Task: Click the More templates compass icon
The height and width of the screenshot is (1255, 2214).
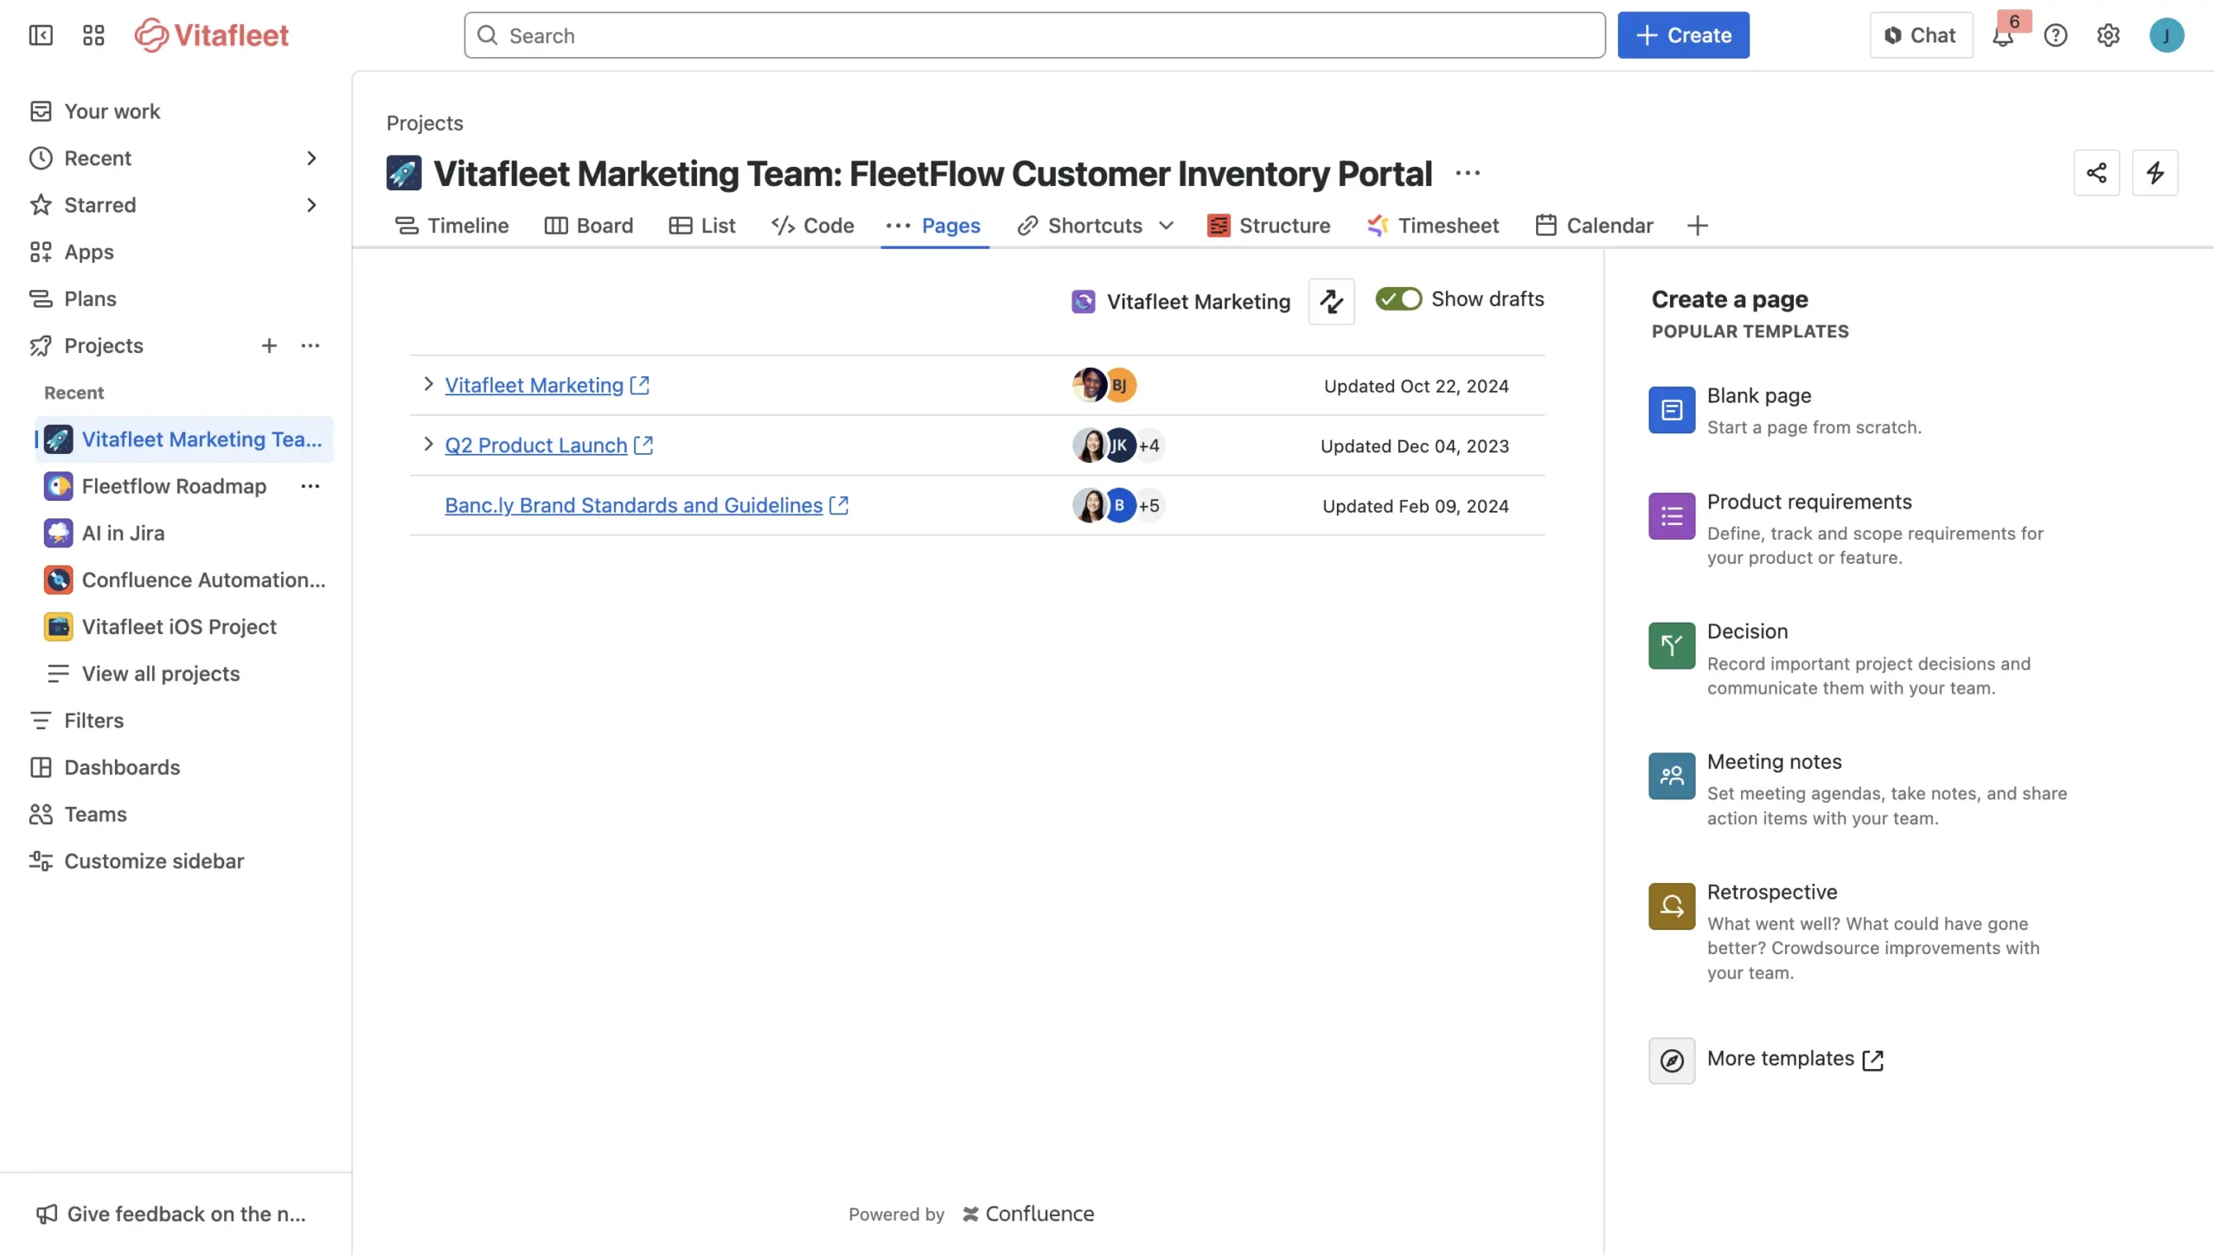Action: (1672, 1061)
